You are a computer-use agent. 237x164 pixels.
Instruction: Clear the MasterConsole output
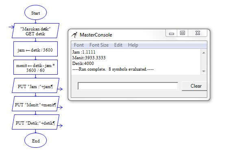(x=194, y=86)
